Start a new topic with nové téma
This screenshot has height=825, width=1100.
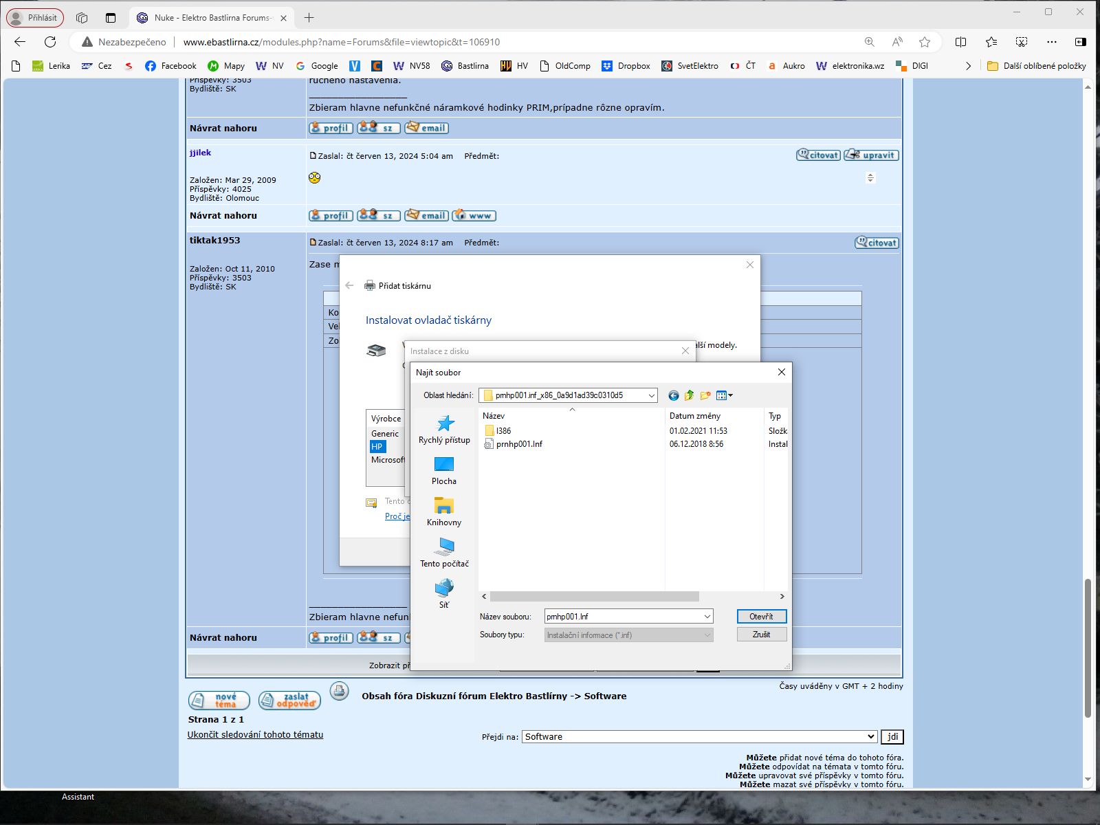point(219,700)
